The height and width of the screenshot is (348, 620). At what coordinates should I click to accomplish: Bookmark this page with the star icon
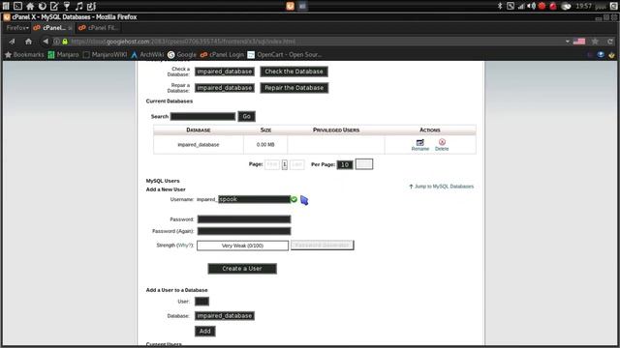595,41
